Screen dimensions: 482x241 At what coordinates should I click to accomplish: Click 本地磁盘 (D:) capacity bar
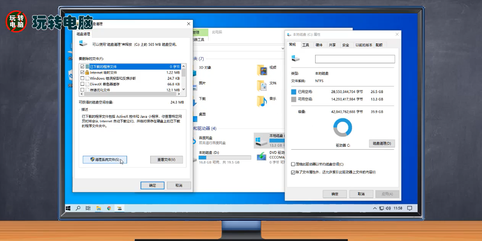click(225, 158)
